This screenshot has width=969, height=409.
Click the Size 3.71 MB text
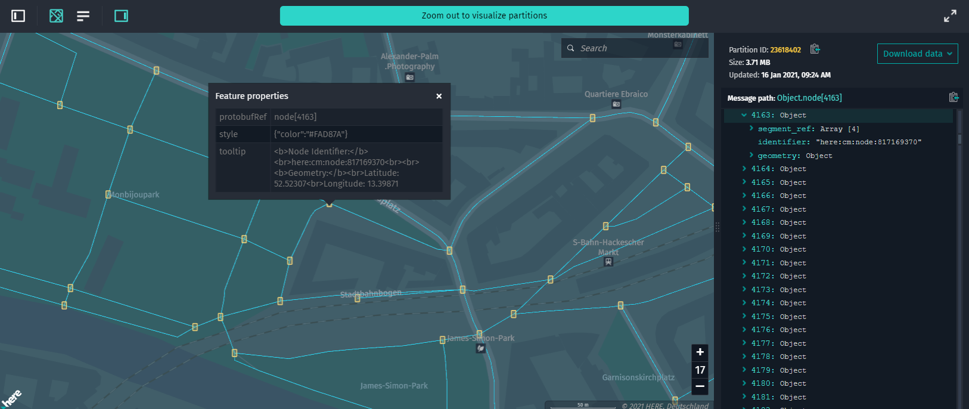[749, 63]
